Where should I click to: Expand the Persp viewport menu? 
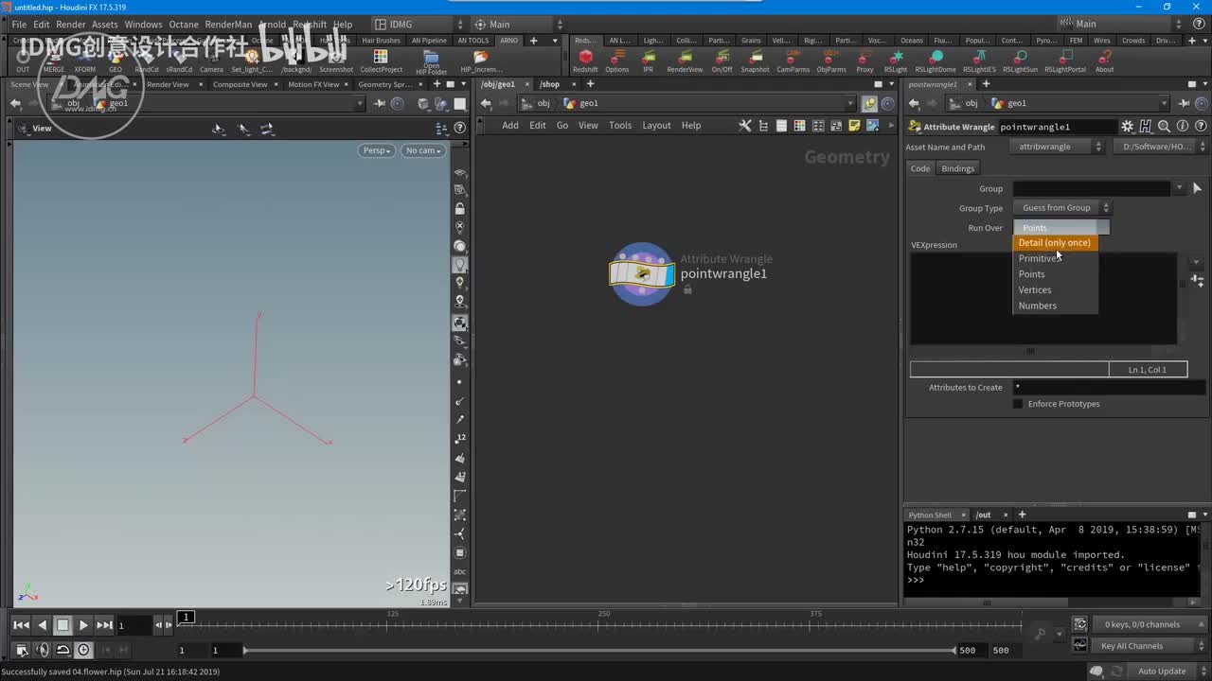(x=376, y=150)
